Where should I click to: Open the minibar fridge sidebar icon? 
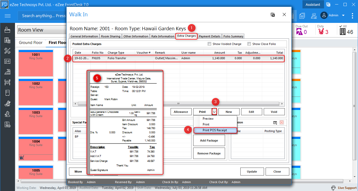(7, 93)
